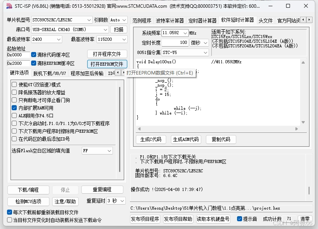The height and width of the screenshot is (229, 318).
Task: Select 硬件选项 tab
Action: click(19, 73)
